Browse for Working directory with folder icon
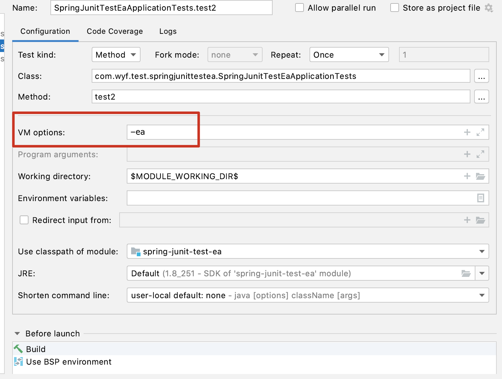 (480, 176)
